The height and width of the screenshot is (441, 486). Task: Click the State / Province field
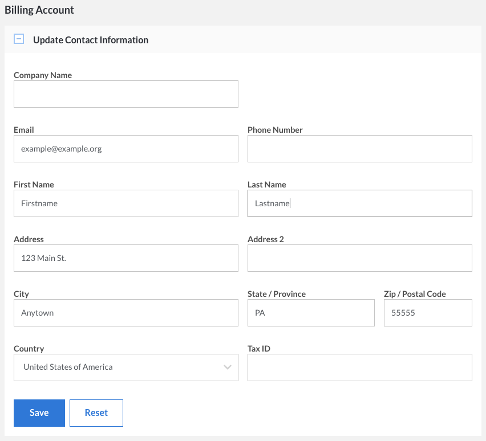(311, 313)
